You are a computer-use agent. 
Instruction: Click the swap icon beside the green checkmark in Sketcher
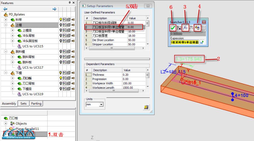179,28
